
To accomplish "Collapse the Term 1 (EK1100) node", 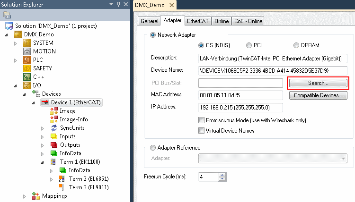I will click(43, 162).
